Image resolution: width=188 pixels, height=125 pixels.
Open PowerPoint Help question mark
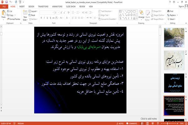coord(170,2)
